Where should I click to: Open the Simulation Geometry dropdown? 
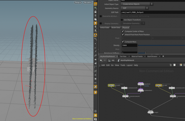[133, 23]
